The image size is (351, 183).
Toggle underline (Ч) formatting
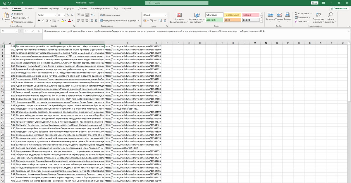[x=47, y=20]
